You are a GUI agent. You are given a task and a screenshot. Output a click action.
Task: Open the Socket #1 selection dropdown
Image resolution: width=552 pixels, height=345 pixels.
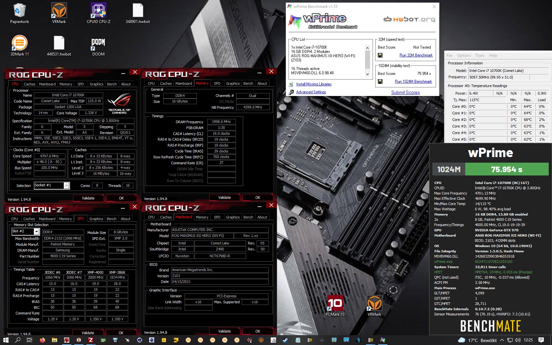[66, 186]
